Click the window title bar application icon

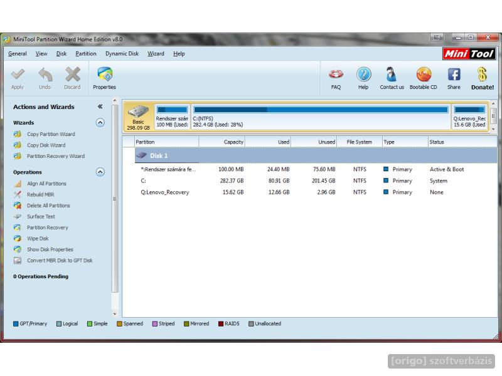[7, 39]
